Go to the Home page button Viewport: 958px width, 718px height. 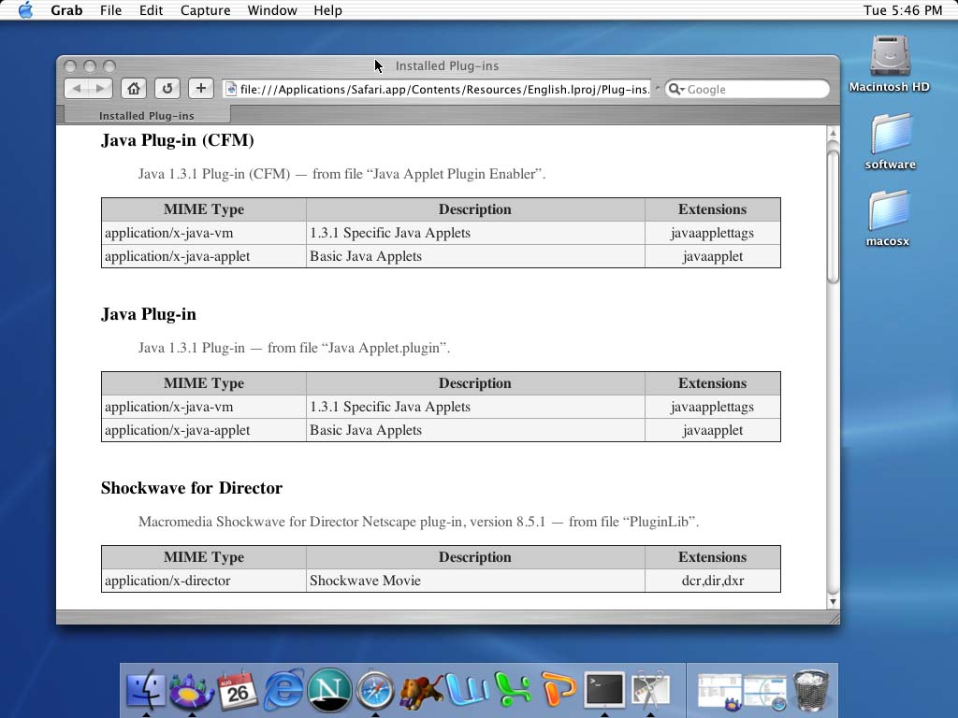[x=134, y=89]
